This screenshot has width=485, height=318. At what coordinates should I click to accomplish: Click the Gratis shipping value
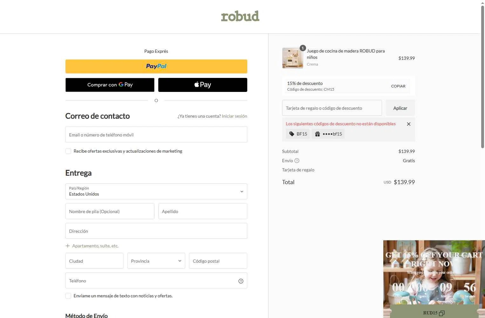click(x=409, y=161)
